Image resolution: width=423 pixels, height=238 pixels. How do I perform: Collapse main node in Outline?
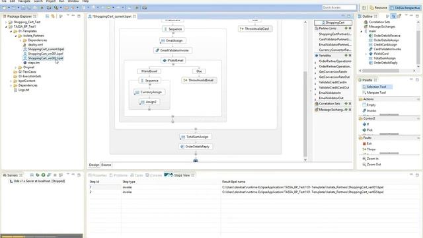(x=362, y=31)
